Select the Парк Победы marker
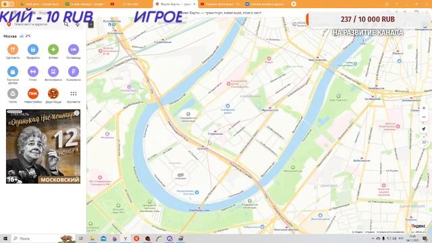The image size is (432, 243). click(x=129, y=87)
